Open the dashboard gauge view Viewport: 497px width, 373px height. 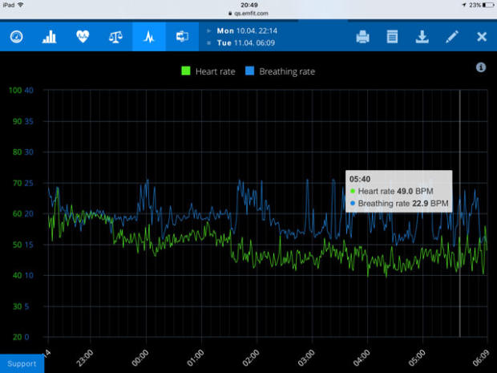16,37
